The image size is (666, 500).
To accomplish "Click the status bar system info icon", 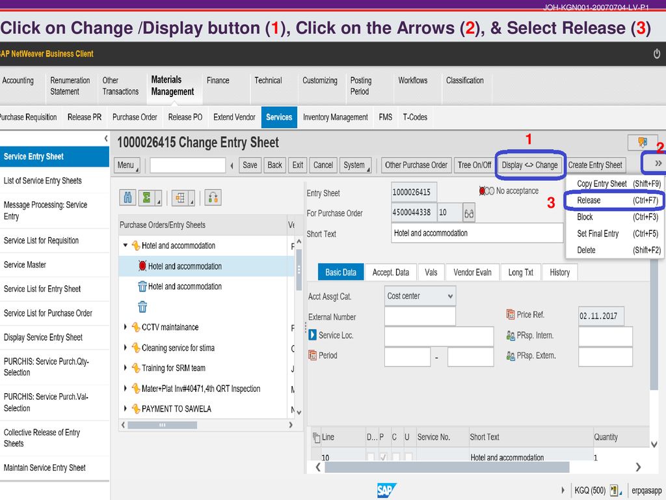I will tap(614, 490).
